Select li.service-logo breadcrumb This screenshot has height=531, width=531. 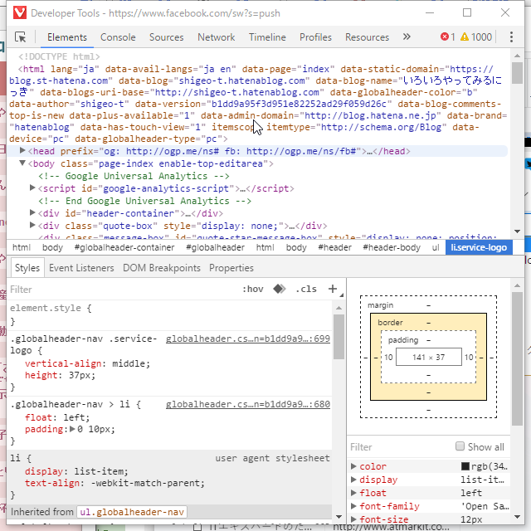pos(479,247)
